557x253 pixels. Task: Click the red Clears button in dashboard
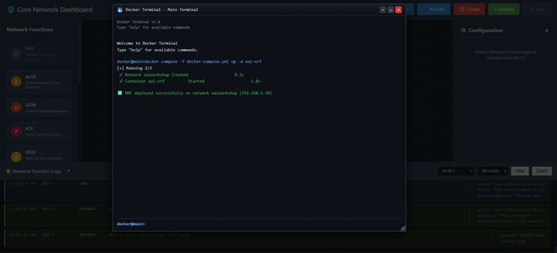(469, 9)
